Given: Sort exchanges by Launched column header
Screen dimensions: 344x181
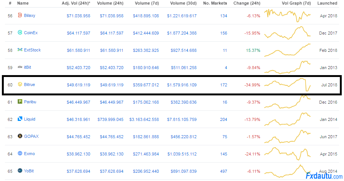Looking at the screenshot, I should coord(327,3).
